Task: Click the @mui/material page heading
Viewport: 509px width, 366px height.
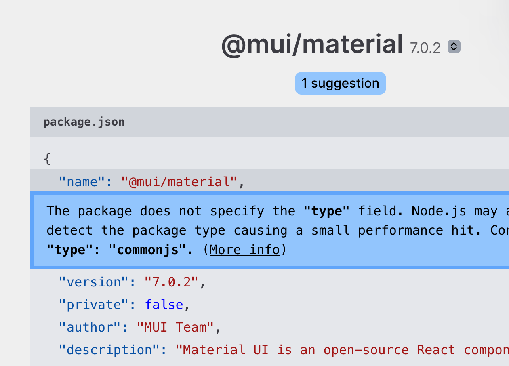Action: 312,44
